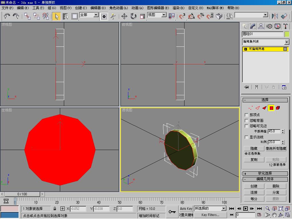Click the Pin Stack icon

point(246,87)
